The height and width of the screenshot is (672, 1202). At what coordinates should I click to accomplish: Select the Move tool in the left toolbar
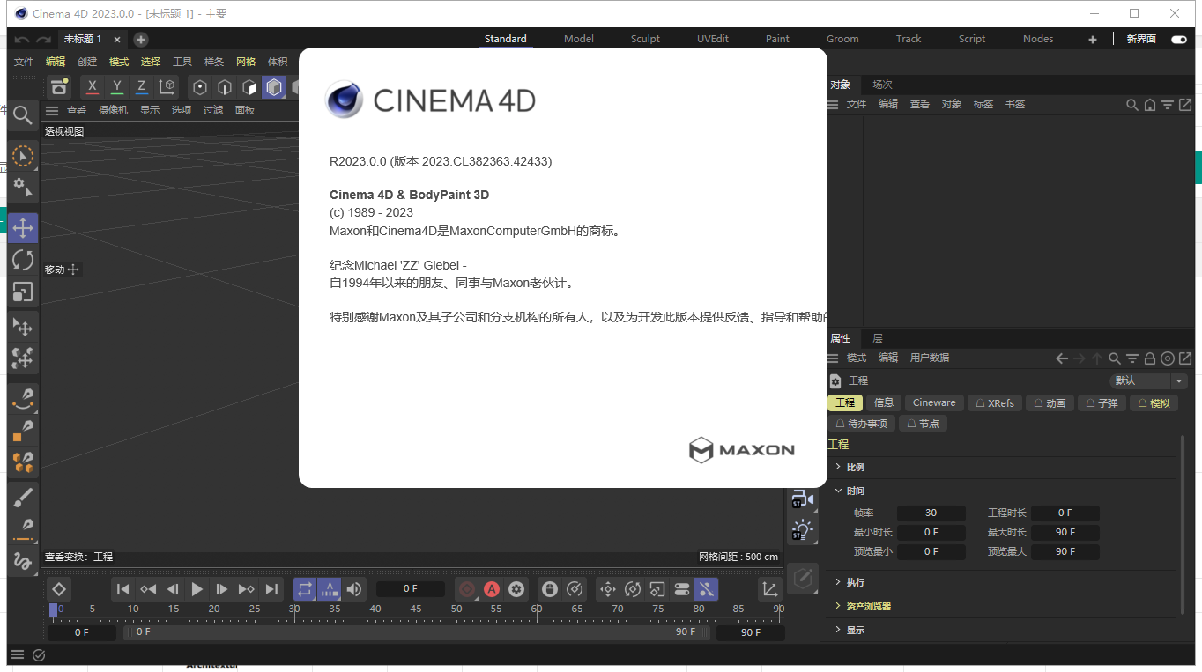coord(23,227)
